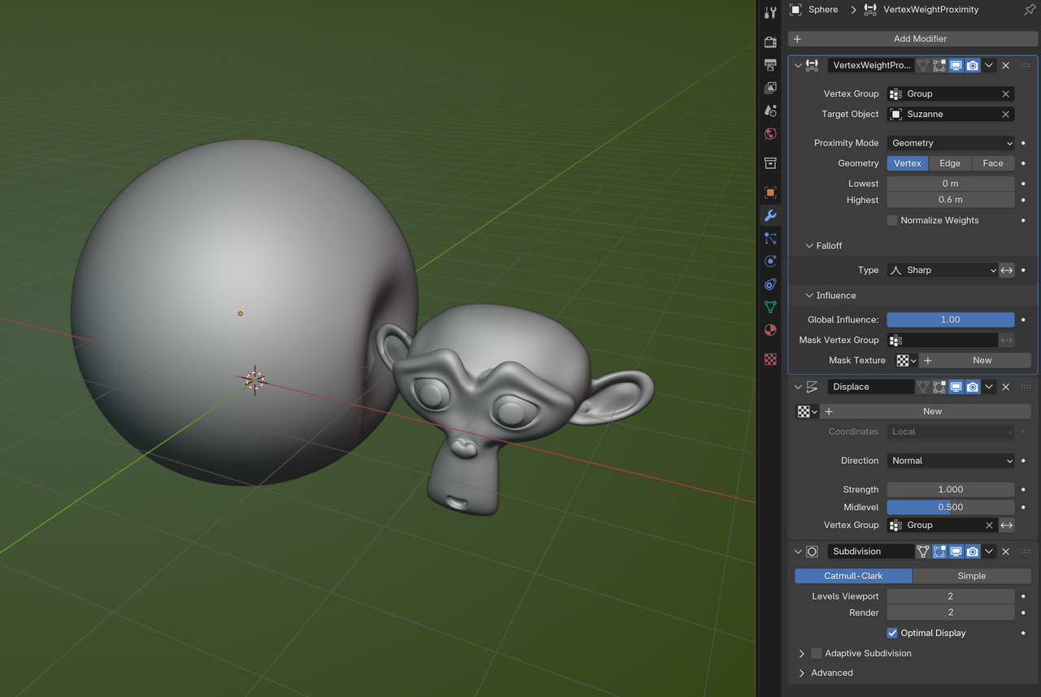Enable Normalize Weights in VertexWeightProximity modifier
1041x697 pixels.
point(891,220)
